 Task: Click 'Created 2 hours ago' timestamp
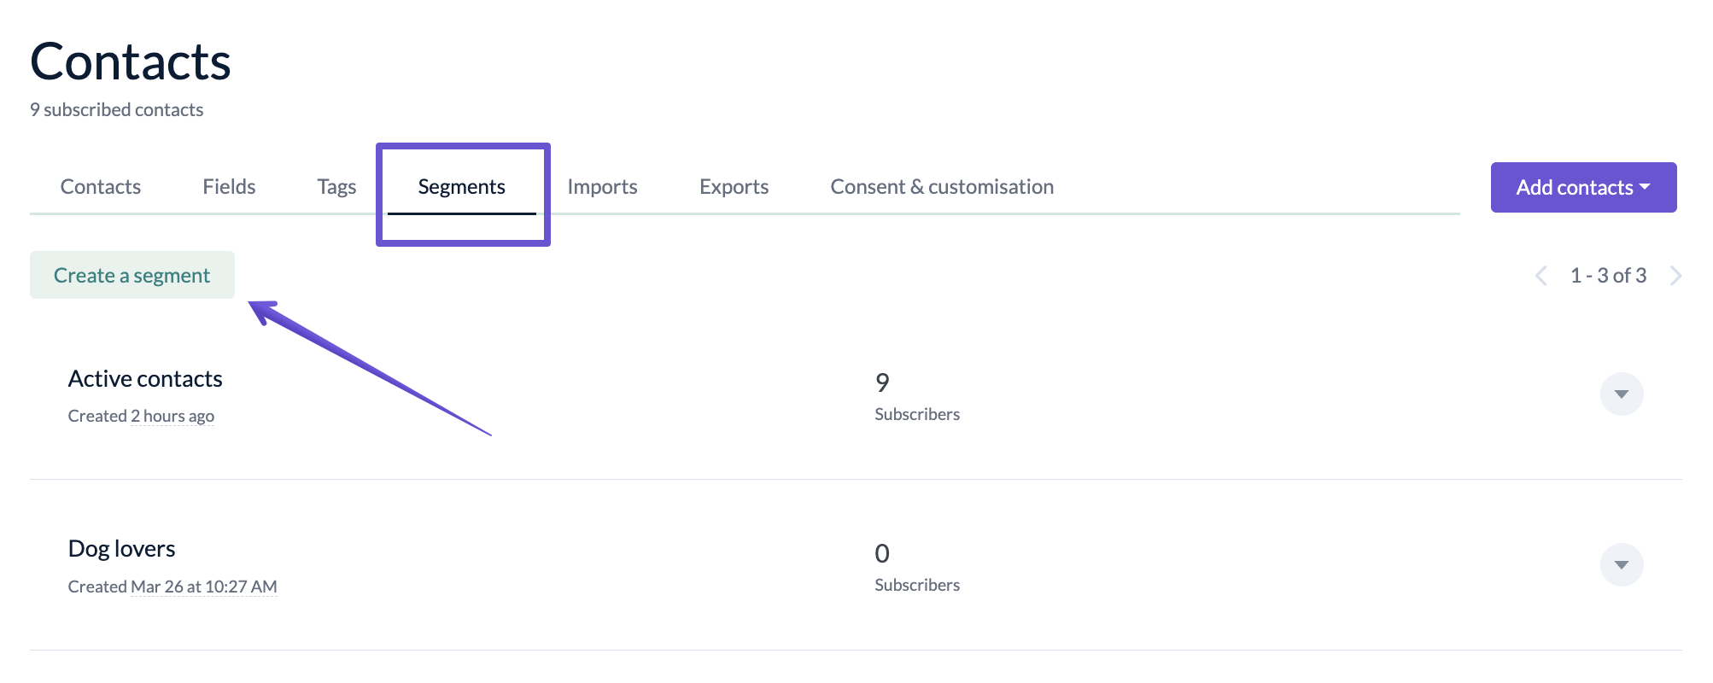(141, 416)
